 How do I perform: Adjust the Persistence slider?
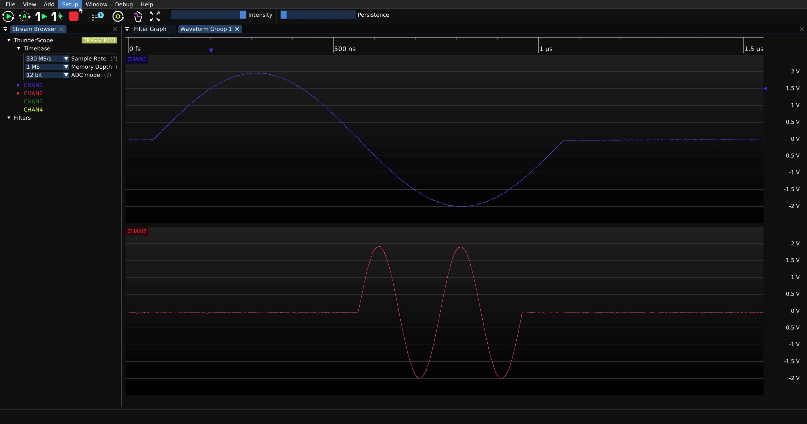tap(318, 15)
